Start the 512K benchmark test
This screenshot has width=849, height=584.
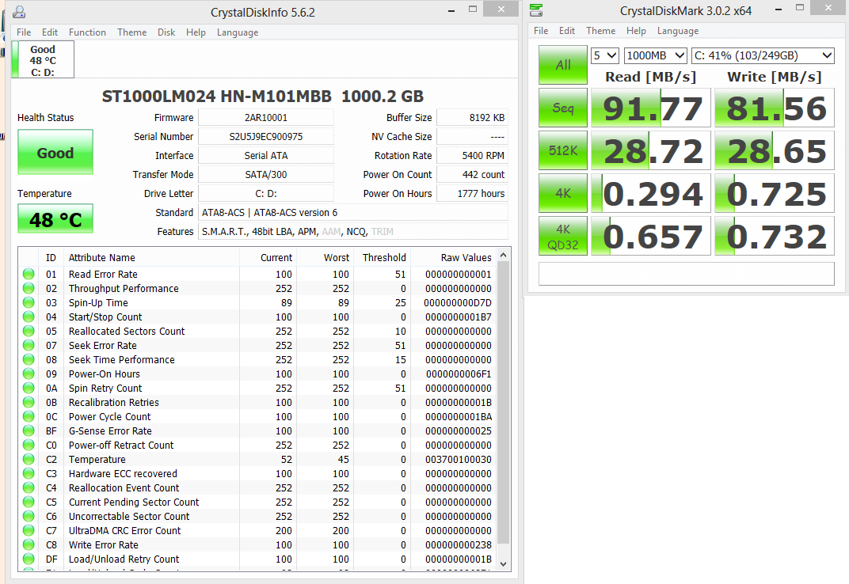[x=563, y=150]
